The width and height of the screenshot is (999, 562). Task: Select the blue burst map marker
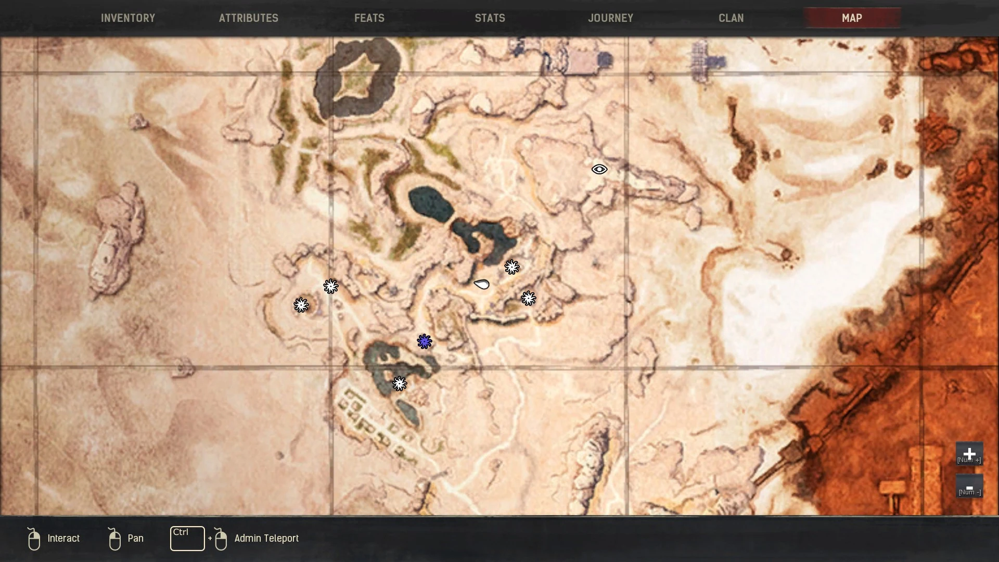click(x=425, y=341)
